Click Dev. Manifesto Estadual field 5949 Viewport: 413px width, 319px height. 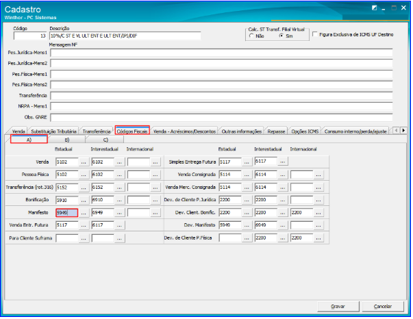[230, 225]
